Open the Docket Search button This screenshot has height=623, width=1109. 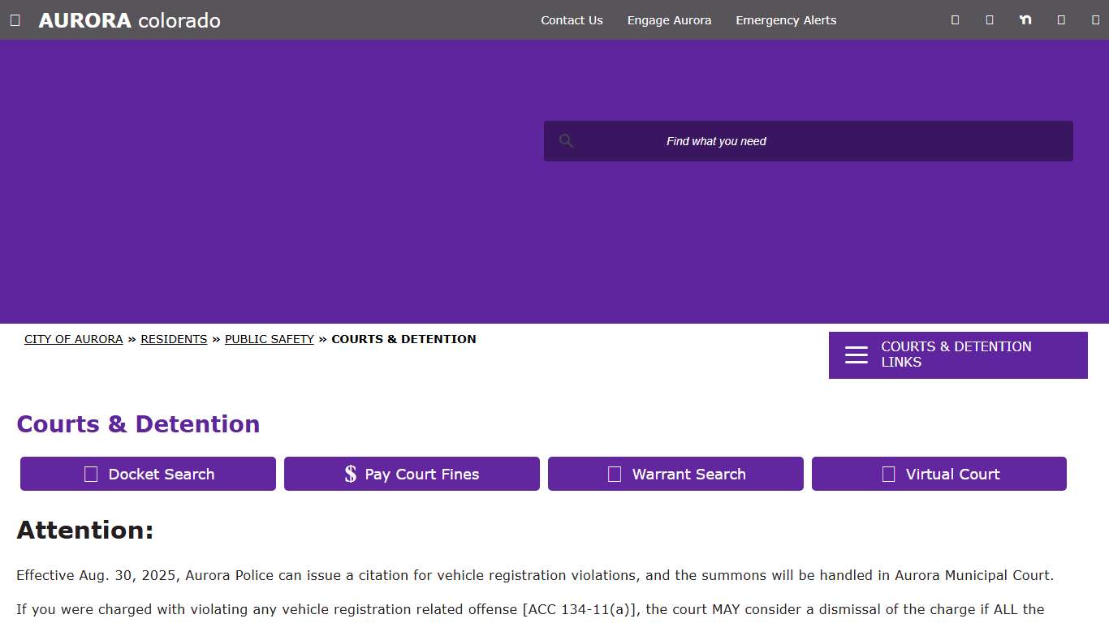(x=148, y=474)
